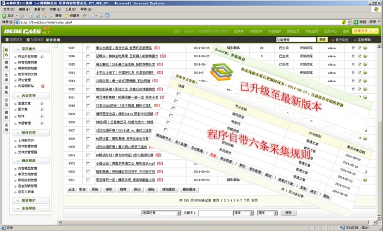Click the edit pencil icon in row 9317

(x=359, y=48)
